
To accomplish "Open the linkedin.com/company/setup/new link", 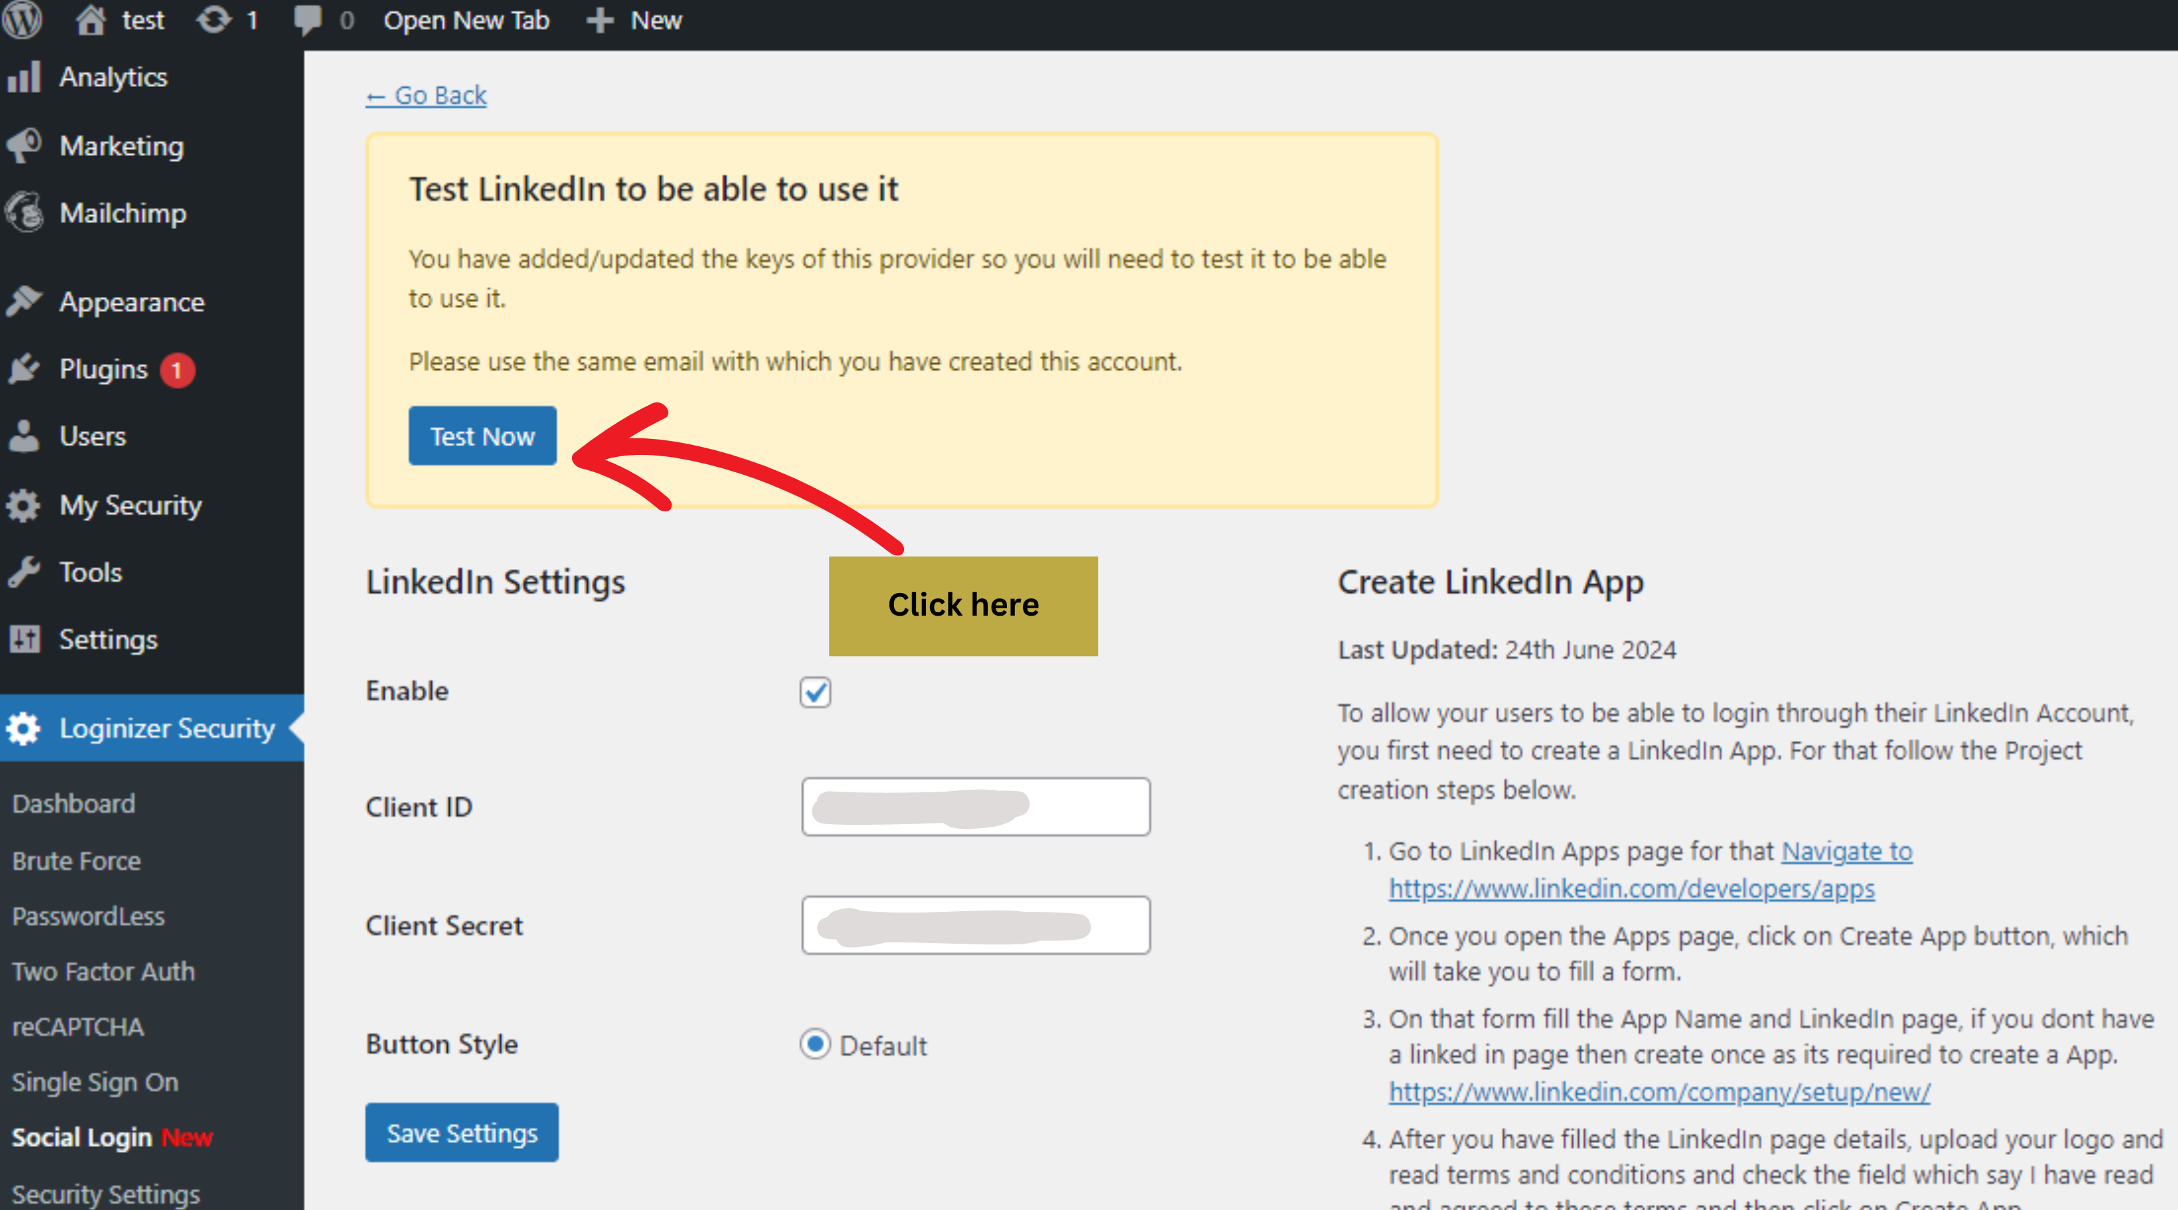I will tap(1660, 1092).
